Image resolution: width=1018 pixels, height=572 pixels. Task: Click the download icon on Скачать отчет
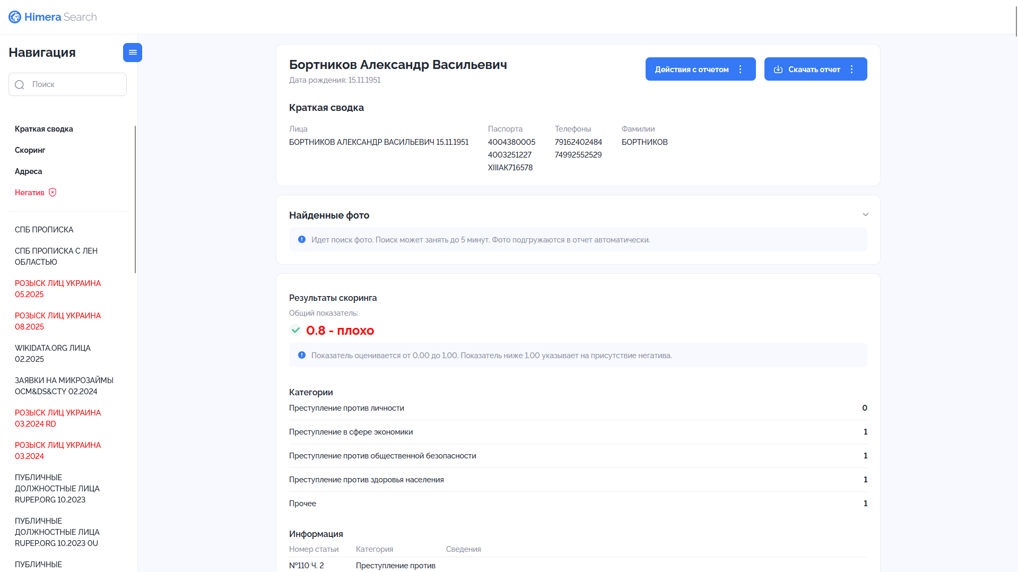[x=778, y=70]
